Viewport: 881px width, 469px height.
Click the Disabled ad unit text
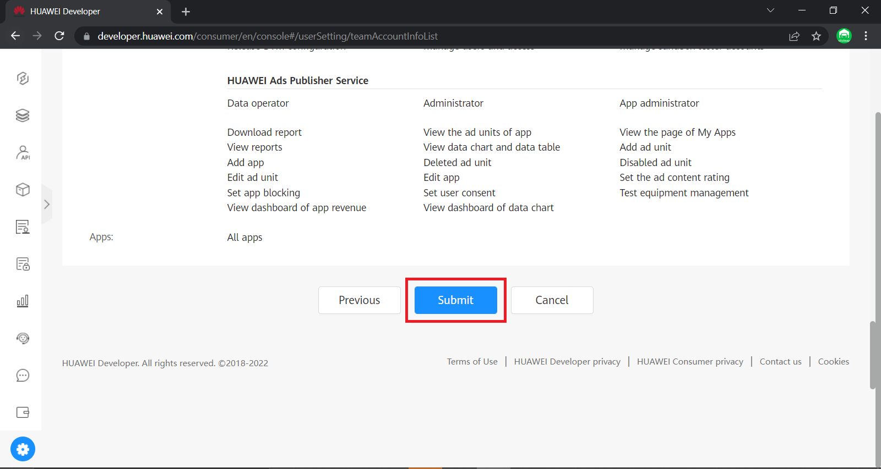point(655,162)
